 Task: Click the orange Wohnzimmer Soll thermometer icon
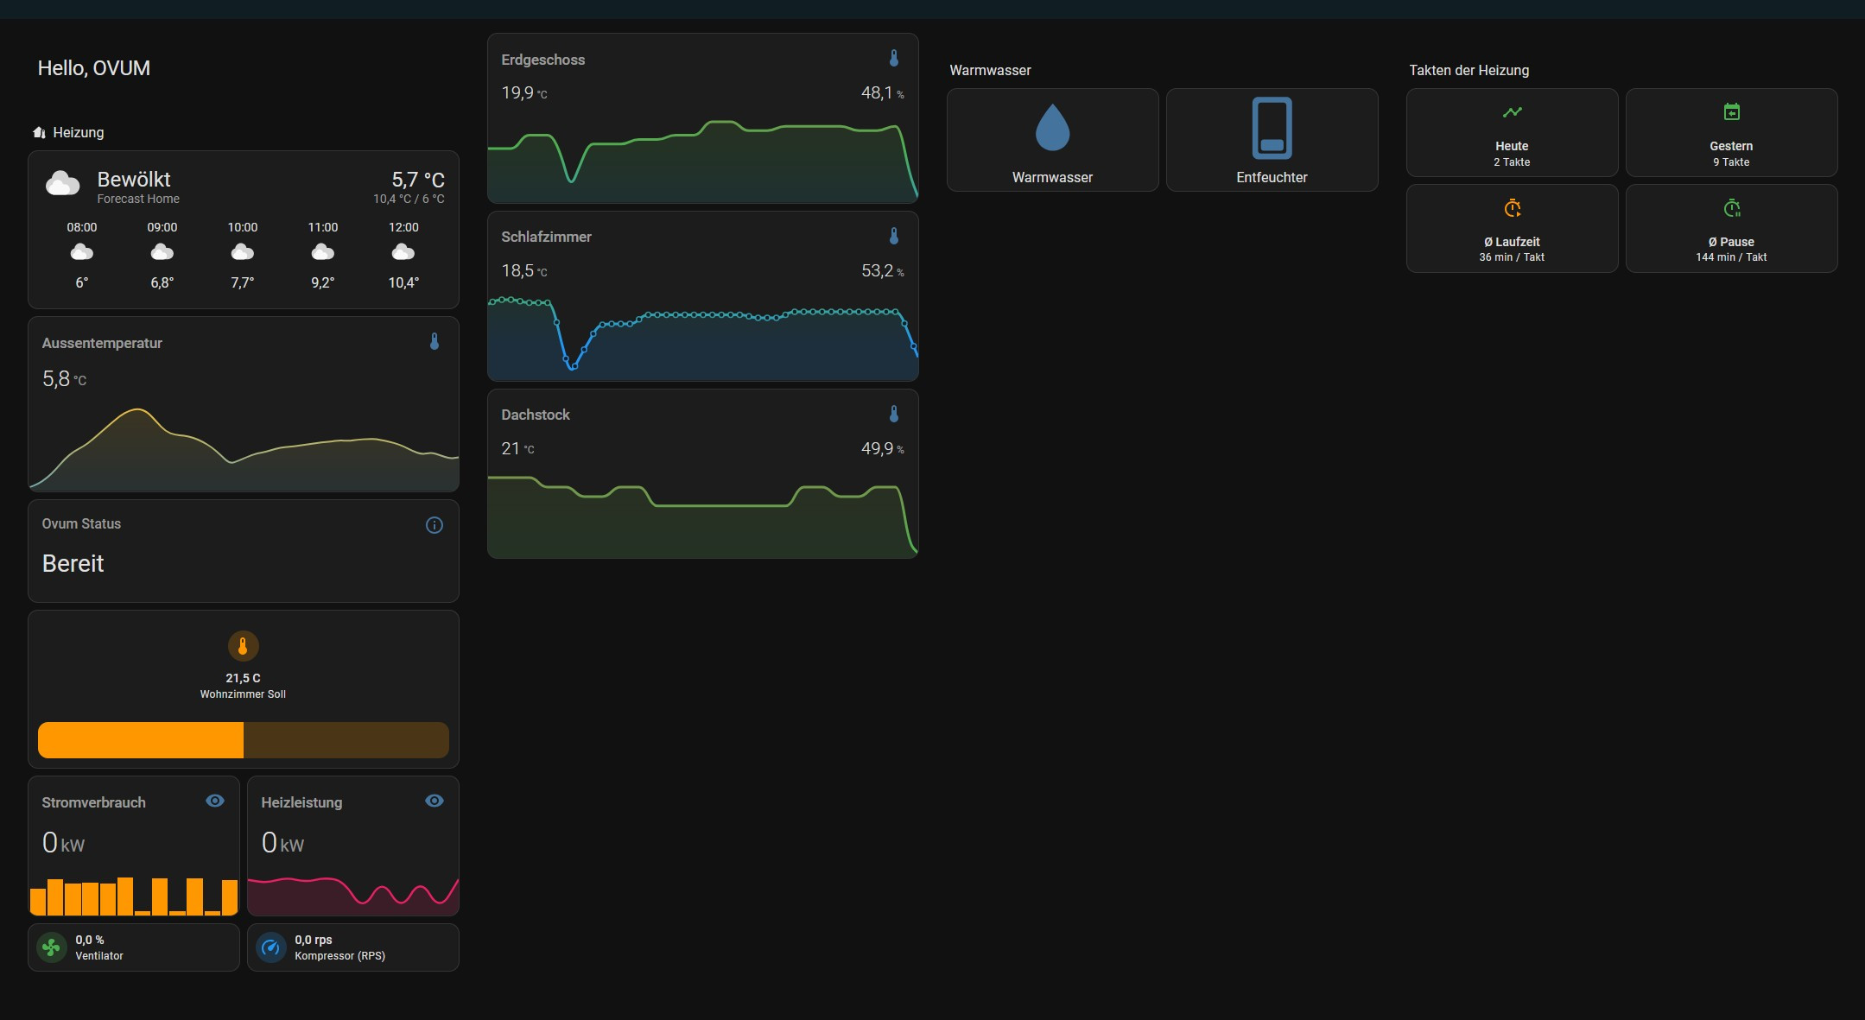click(243, 646)
